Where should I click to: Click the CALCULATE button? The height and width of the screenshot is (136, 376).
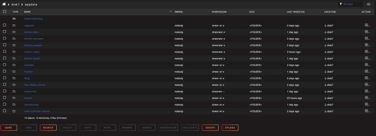point(190,128)
